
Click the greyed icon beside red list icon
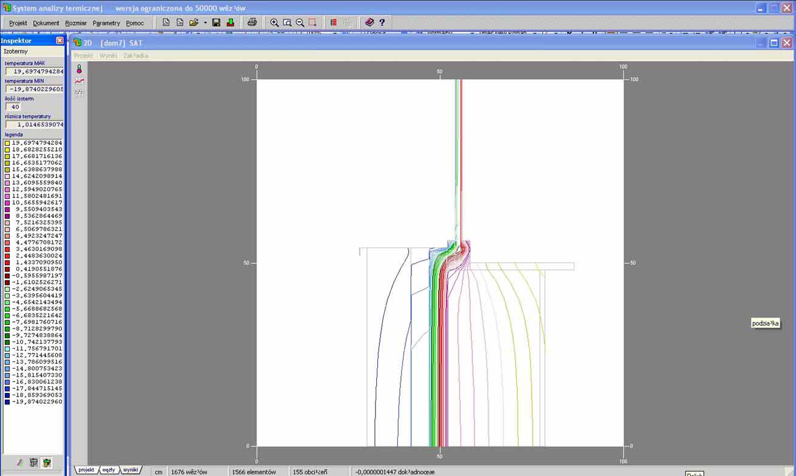(348, 22)
